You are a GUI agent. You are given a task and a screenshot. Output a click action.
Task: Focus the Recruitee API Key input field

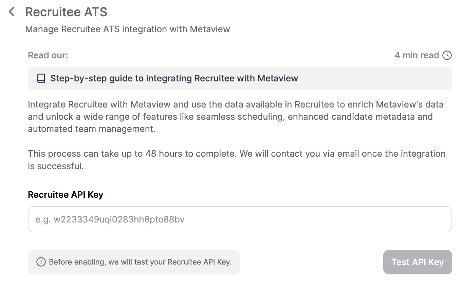[240, 219]
